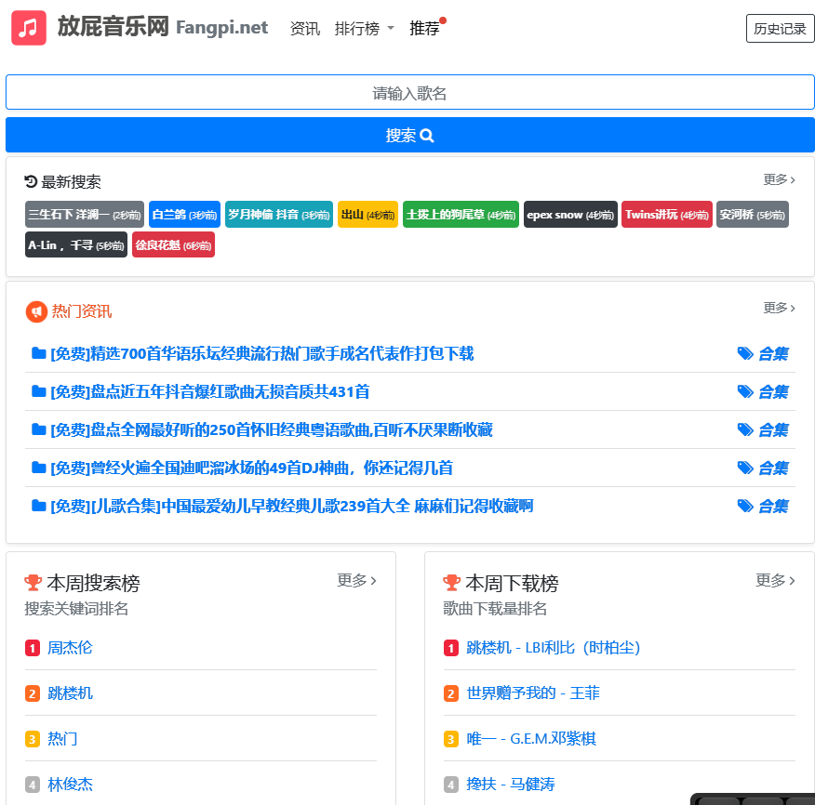Viewport: 815px width, 805px height.
Task: Open the 资讯 navigation item
Action: [x=305, y=29]
